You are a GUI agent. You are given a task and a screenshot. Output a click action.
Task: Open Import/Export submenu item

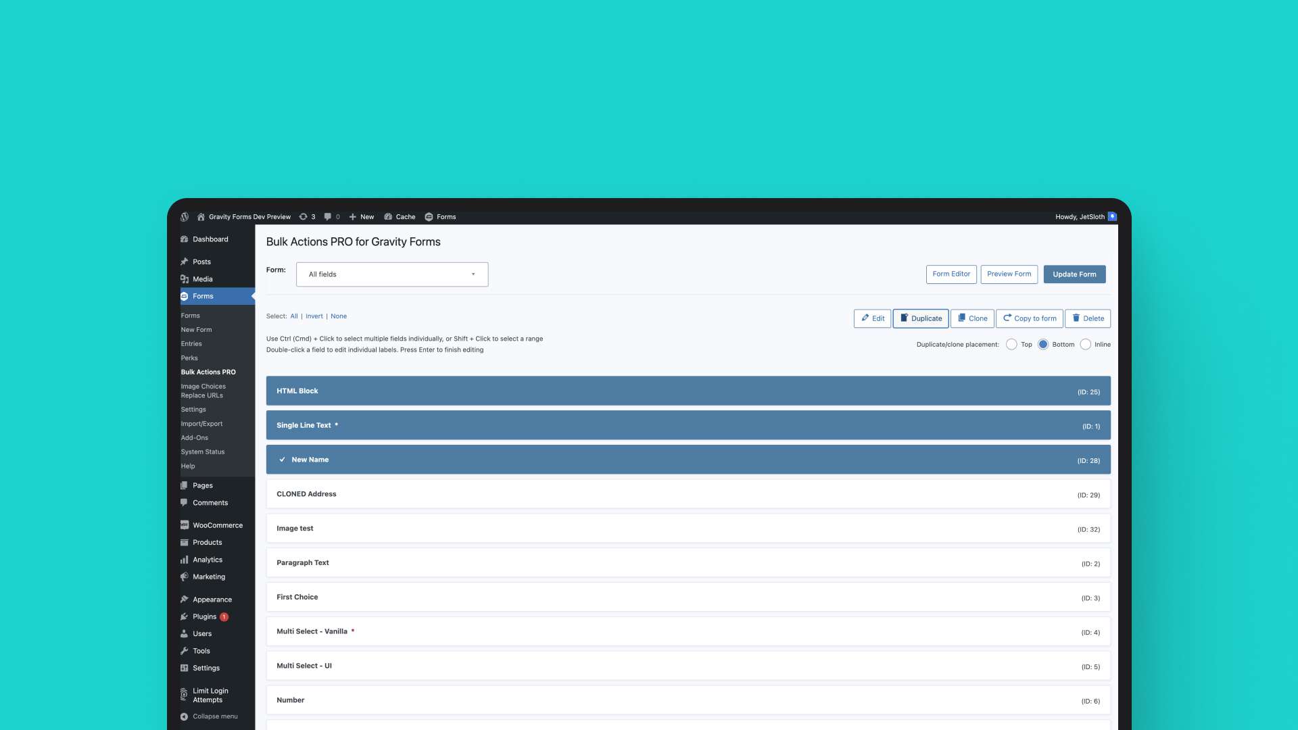point(201,424)
